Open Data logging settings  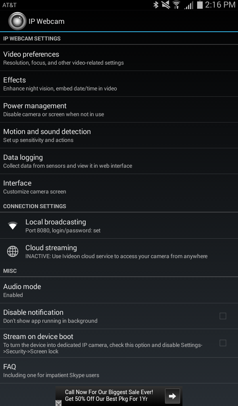(119, 161)
